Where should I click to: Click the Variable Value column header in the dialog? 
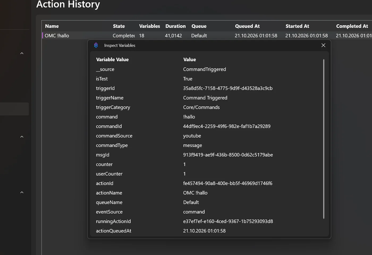(112, 60)
